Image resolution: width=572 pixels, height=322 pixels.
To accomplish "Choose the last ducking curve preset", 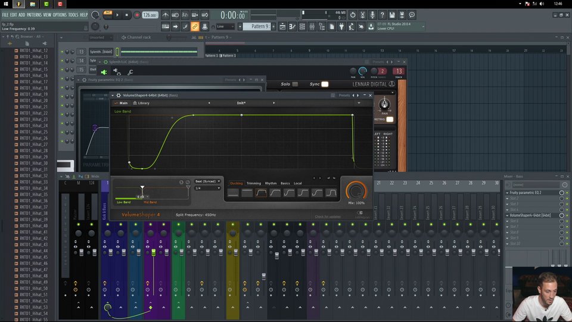I will 331,193.
